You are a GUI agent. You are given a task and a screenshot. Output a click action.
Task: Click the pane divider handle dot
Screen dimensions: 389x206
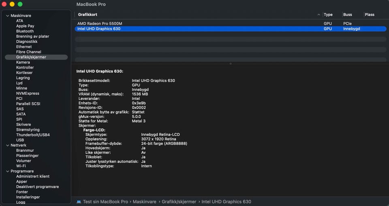pyautogui.click(x=231, y=64)
